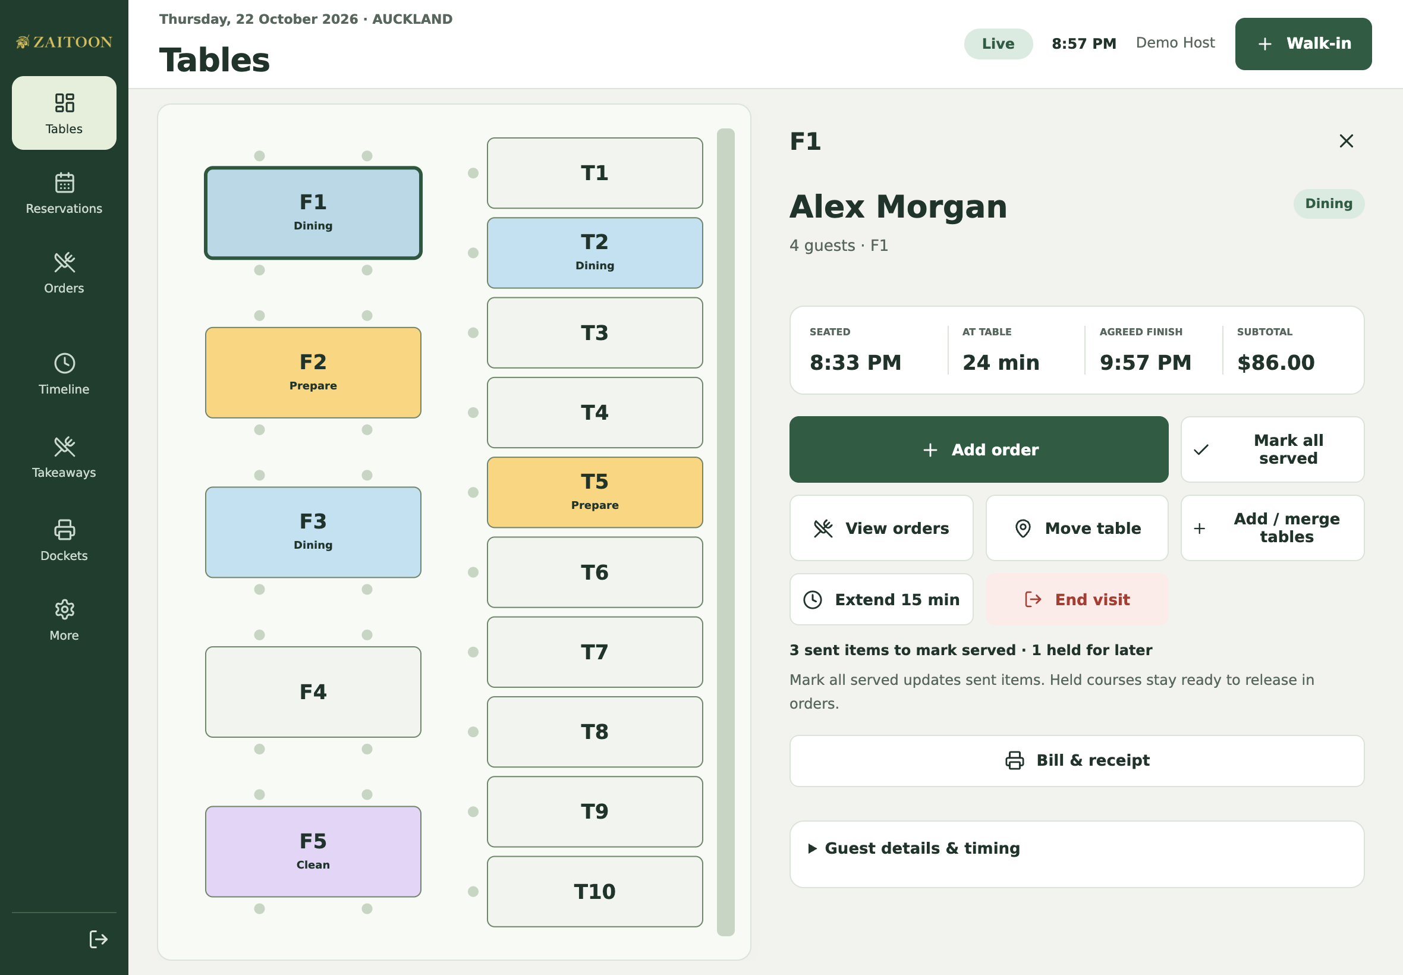Select empty table F4
1403x975 pixels.
coord(313,692)
